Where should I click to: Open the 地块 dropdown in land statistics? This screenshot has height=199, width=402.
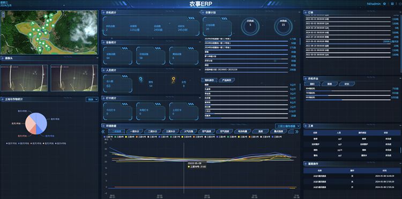(x=92, y=99)
